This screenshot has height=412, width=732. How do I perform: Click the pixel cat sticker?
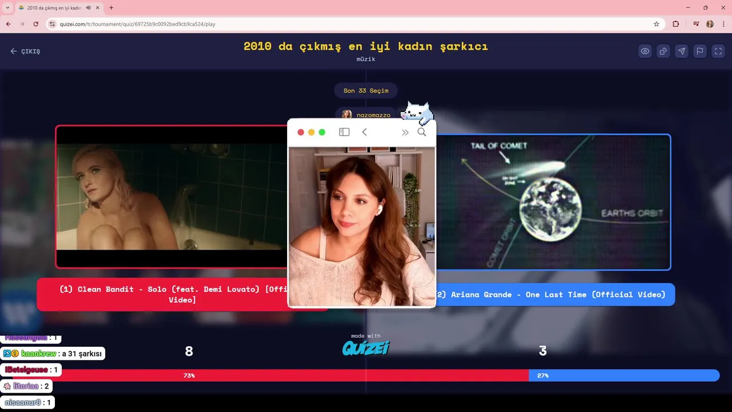point(417,113)
